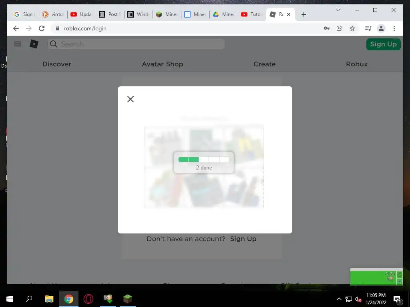
Task: Click the Roblox Search field
Action: pyautogui.click(x=136, y=44)
